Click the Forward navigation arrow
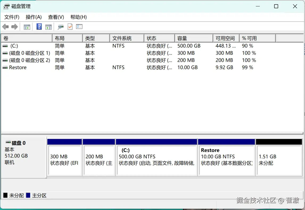The image size is (305, 210). [15, 27]
